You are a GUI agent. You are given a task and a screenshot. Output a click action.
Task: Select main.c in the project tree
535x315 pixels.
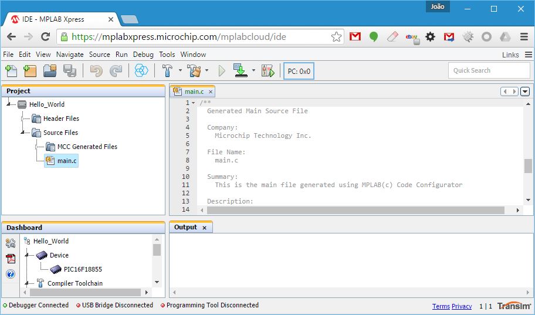tap(62, 161)
